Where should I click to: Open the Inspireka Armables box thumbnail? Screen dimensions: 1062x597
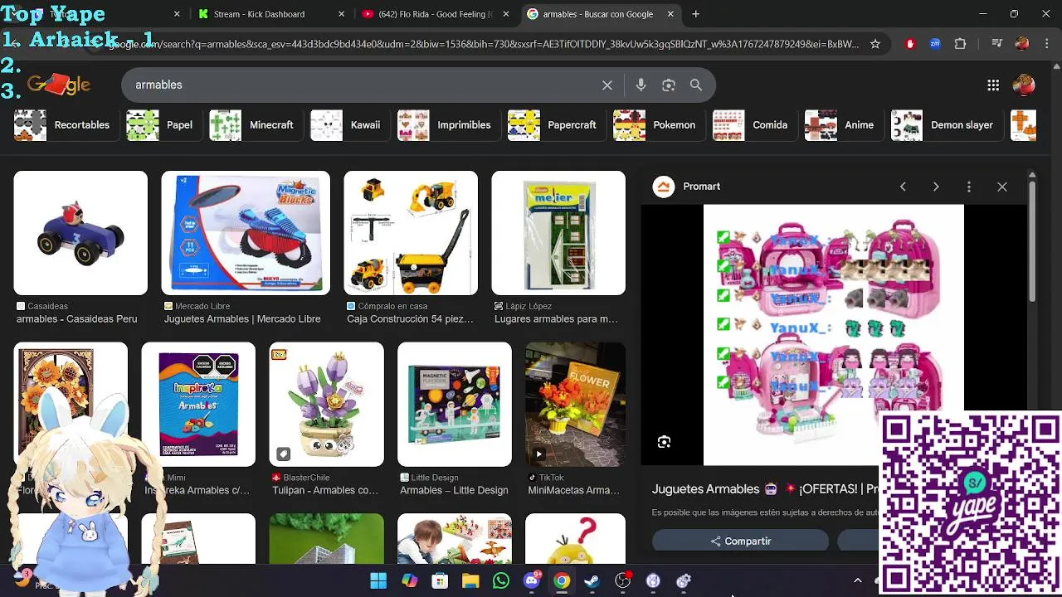coord(198,404)
